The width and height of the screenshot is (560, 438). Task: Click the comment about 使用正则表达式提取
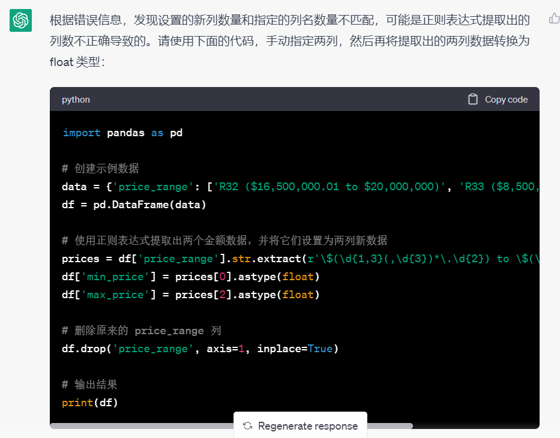pyautogui.click(x=224, y=240)
